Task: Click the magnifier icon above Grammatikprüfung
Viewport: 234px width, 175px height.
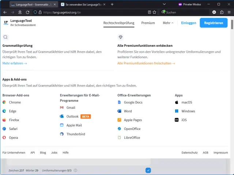Action: (5, 37)
